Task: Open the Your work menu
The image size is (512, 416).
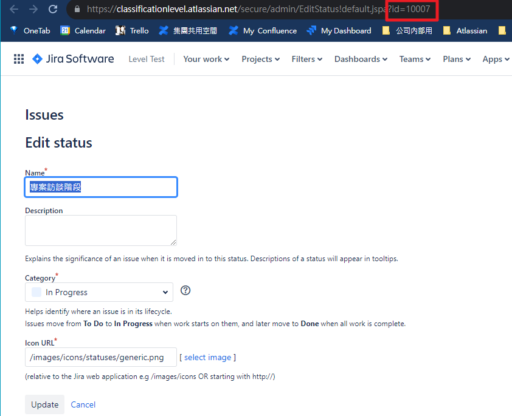Action: tap(206, 59)
